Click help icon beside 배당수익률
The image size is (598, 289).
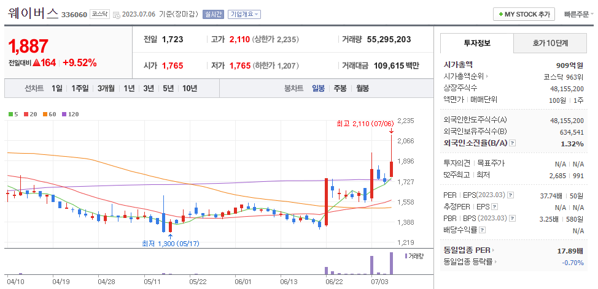[482, 230]
